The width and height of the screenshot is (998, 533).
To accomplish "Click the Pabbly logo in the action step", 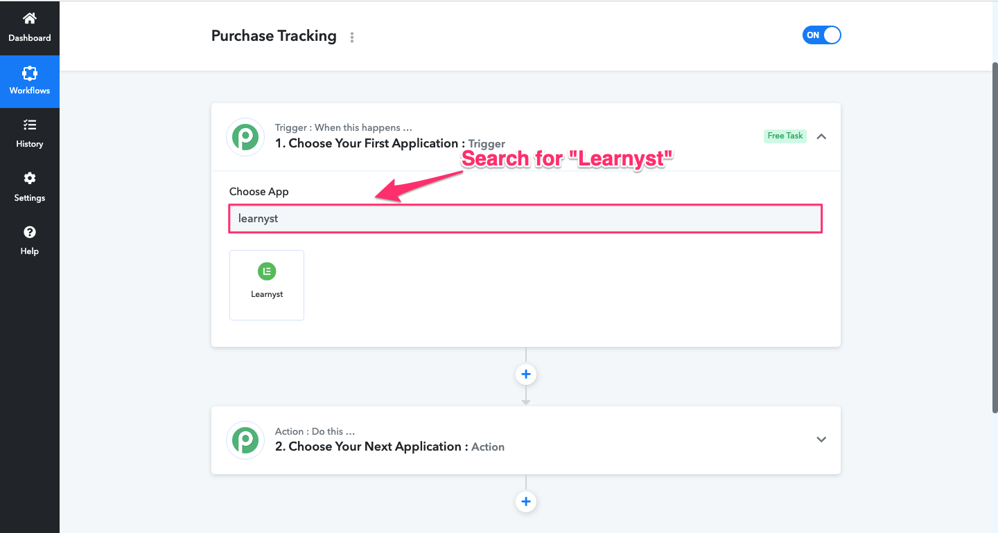I will (x=245, y=440).
